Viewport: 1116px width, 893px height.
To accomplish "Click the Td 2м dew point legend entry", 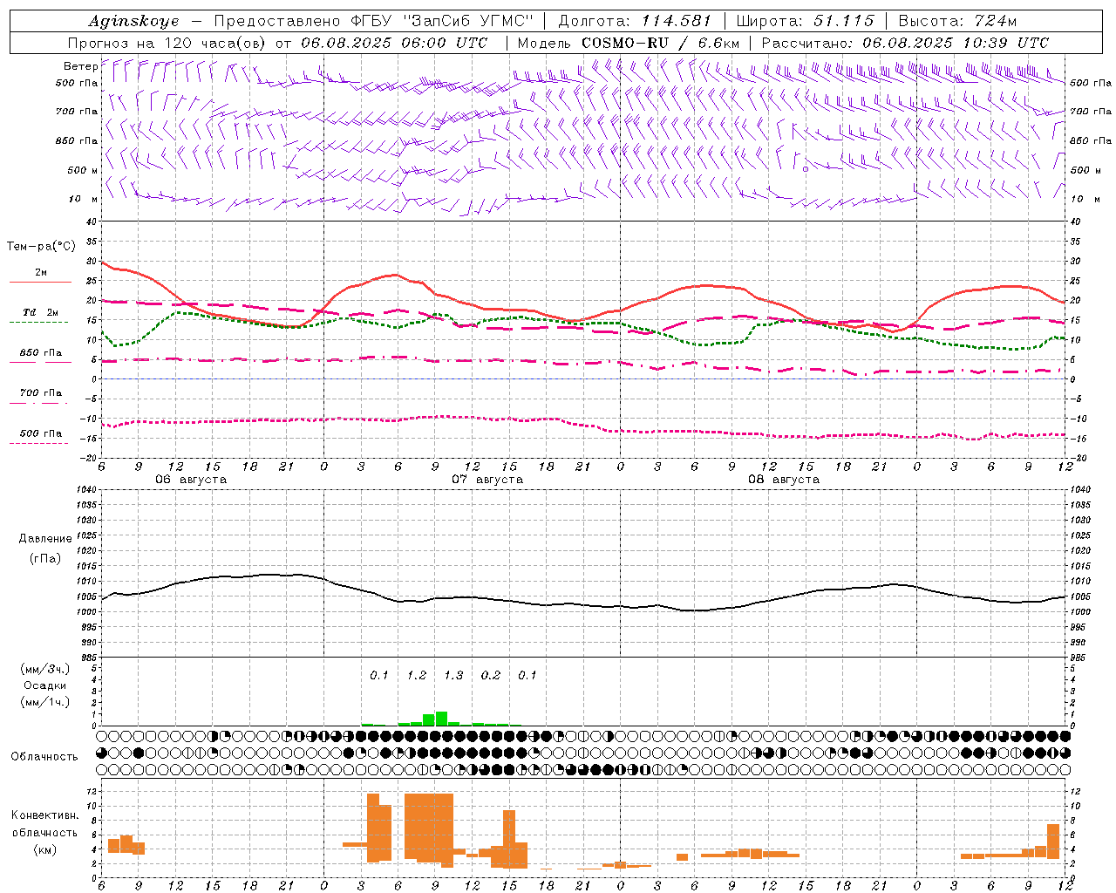I will [x=40, y=312].
